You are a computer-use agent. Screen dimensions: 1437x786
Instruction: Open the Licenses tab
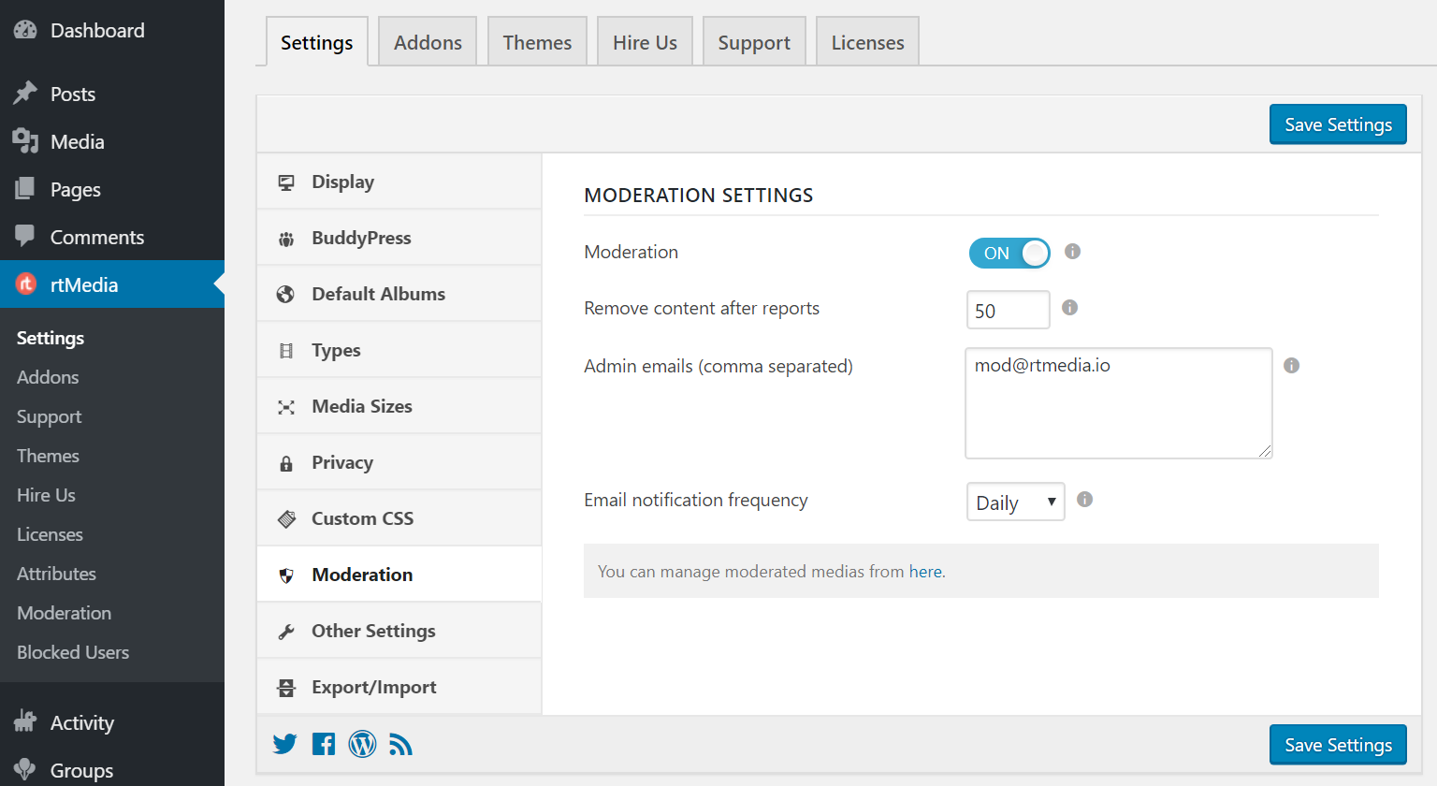coord(866,41)
